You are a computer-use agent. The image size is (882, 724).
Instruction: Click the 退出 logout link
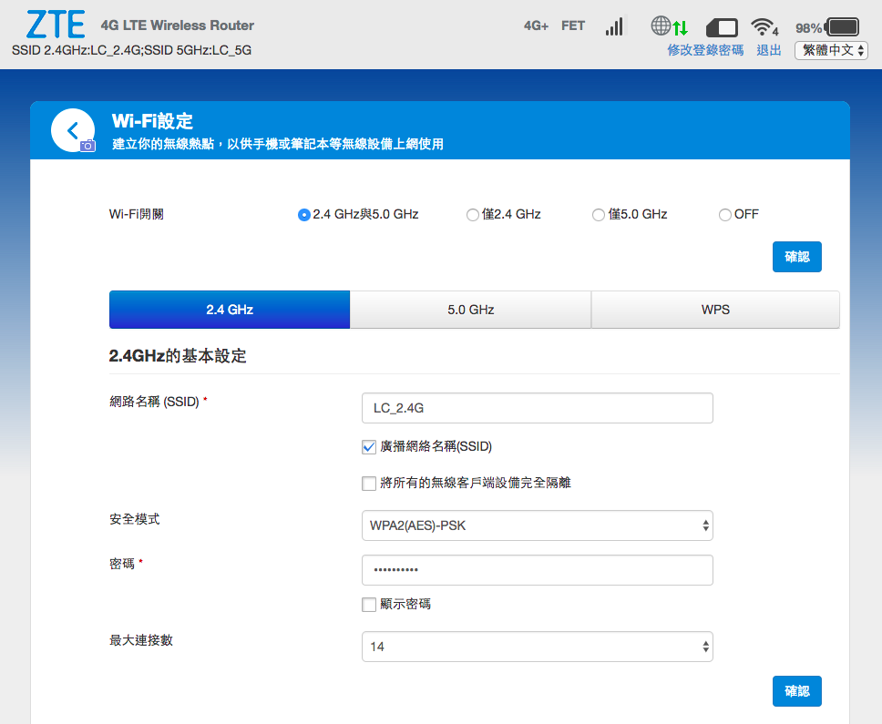coord(768,50)
